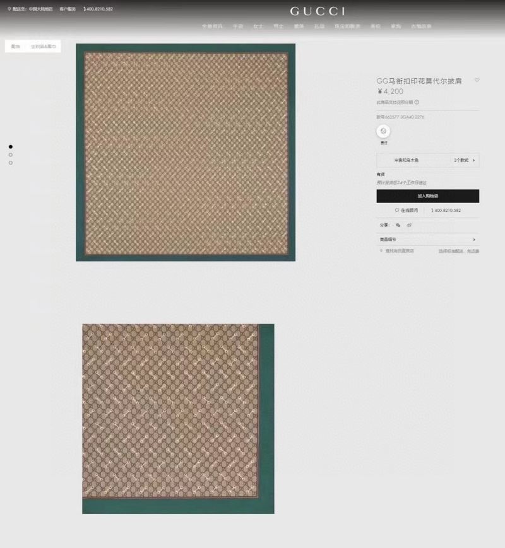Image resolution: width=505 pixels, height=548 pixels.
Task: Select the third image pagination dot
Action: 11,163
